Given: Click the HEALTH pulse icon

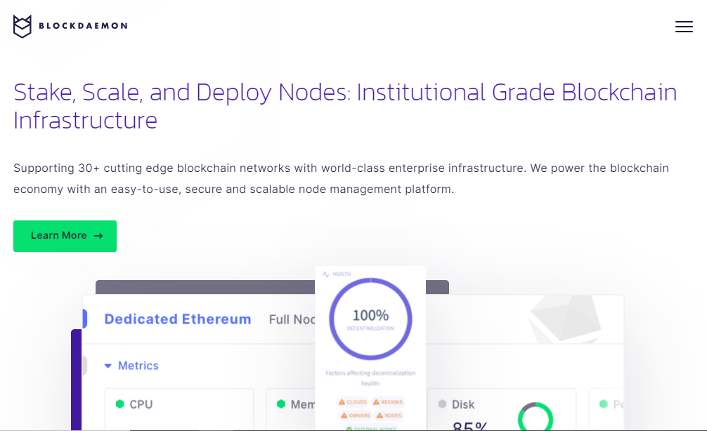Looking at the screenshot, I should (326, 274).
